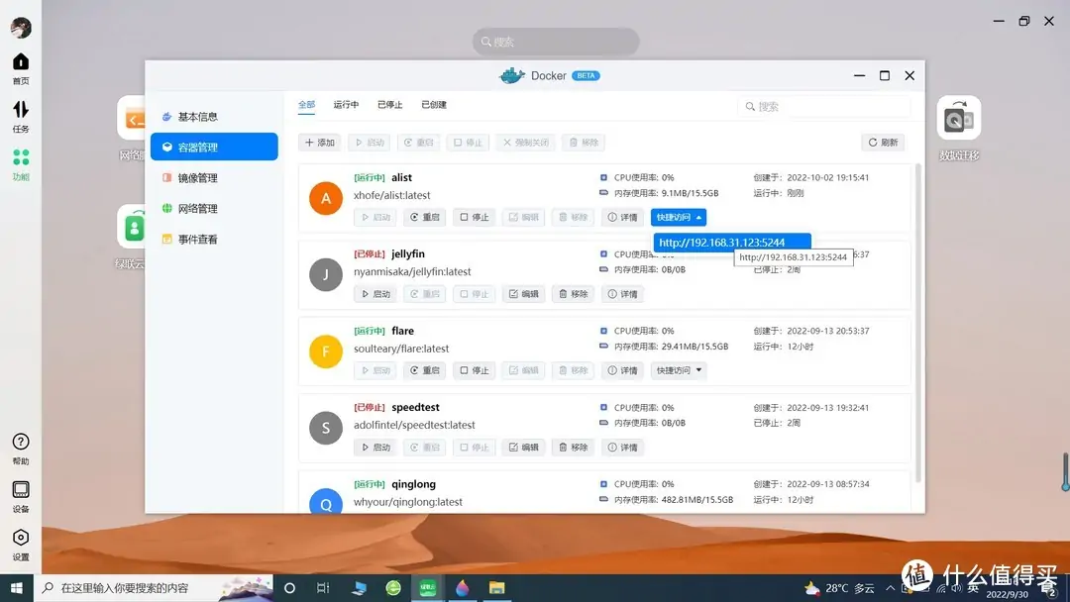Viewport: 1070px width, 602px height.
Task: Edit the jellyfin container using its 编辑 icon
Action: 523,293
